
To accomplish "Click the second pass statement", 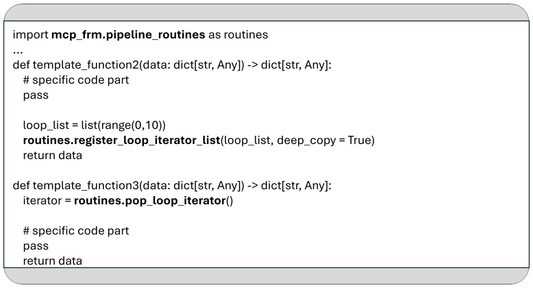I will pos(36,246).
